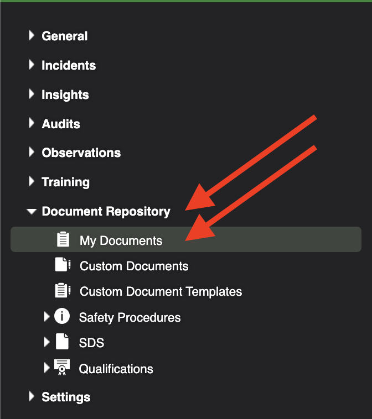Click the My Documents clipboard icon
372x419 pixels.
(63, 239)
